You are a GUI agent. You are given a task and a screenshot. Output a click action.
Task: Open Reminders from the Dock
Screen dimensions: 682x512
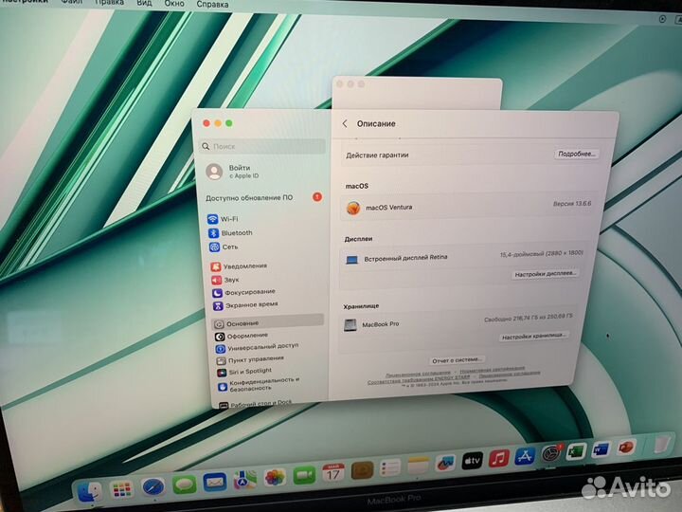390,468
